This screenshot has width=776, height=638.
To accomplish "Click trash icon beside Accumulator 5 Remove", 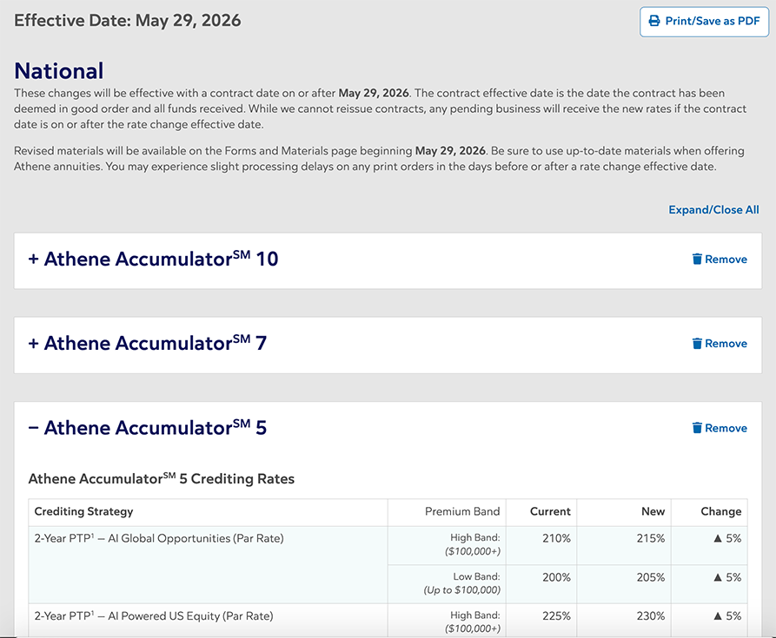I will click(697, 427).
